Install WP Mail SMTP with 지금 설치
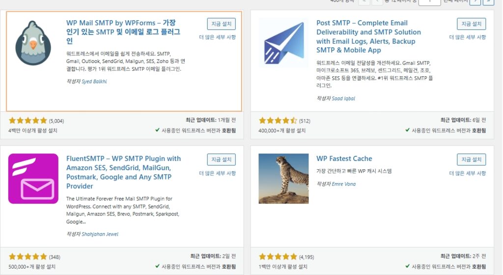 point(222,24)
